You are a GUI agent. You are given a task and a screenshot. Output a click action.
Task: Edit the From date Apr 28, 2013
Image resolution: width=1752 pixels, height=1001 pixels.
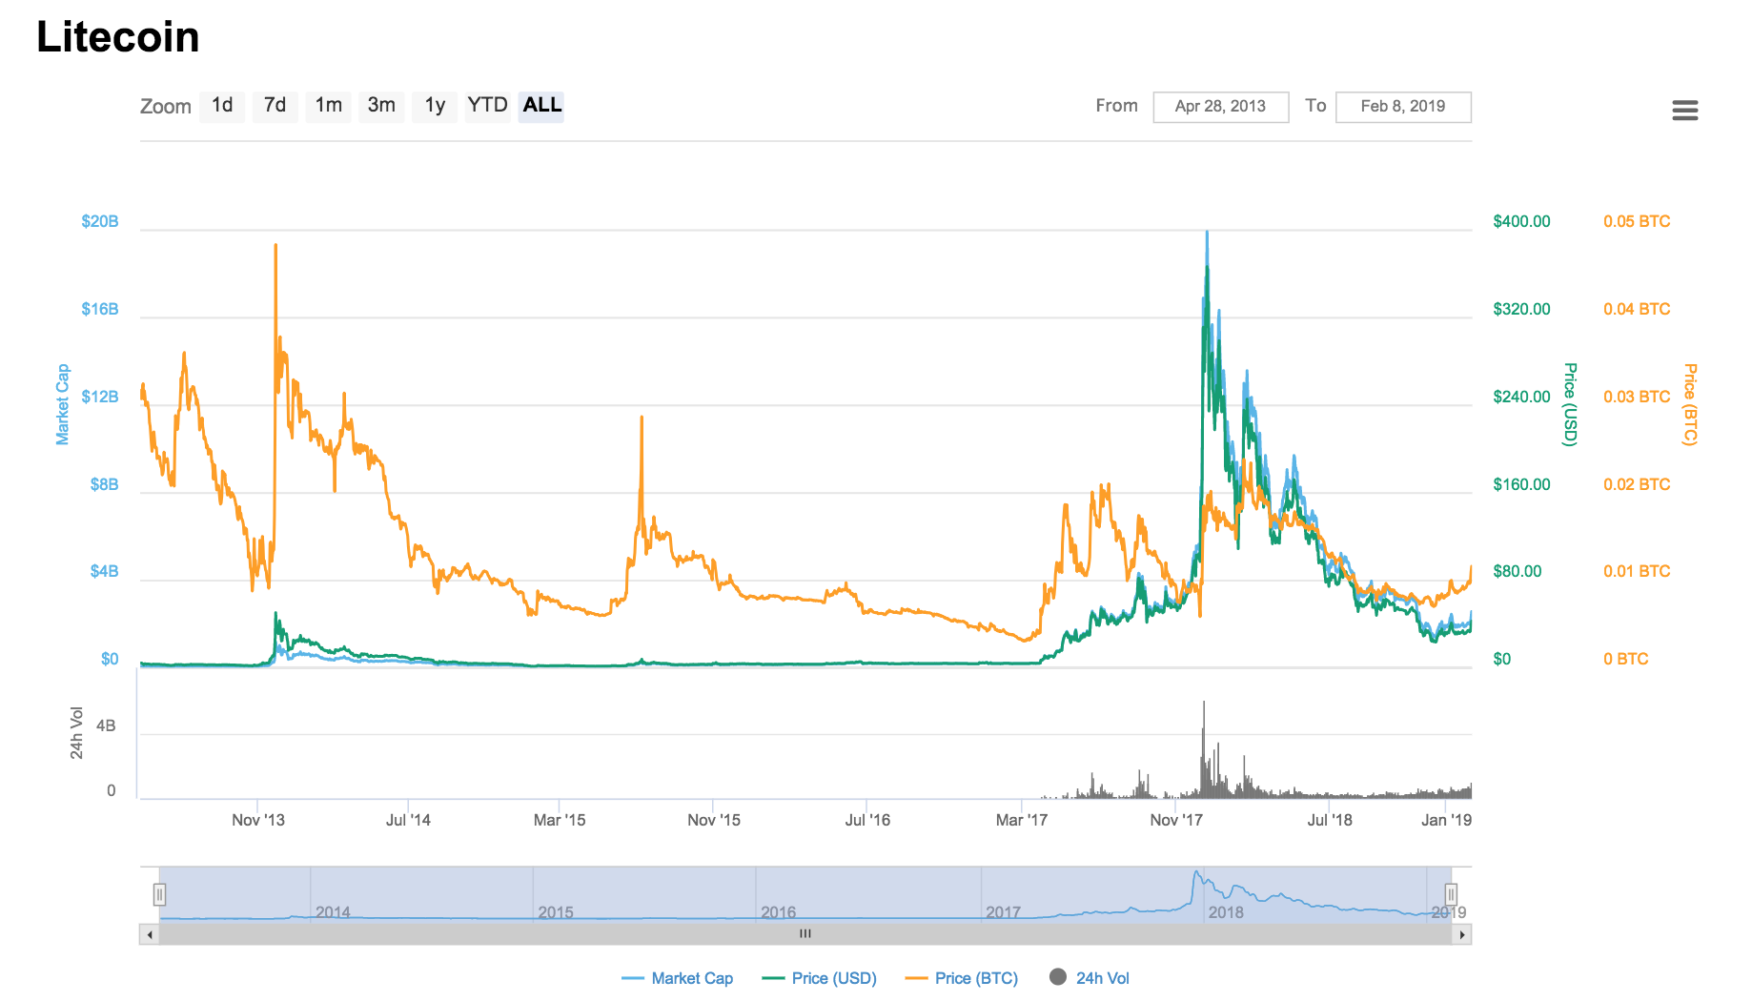click(1220, 107)
